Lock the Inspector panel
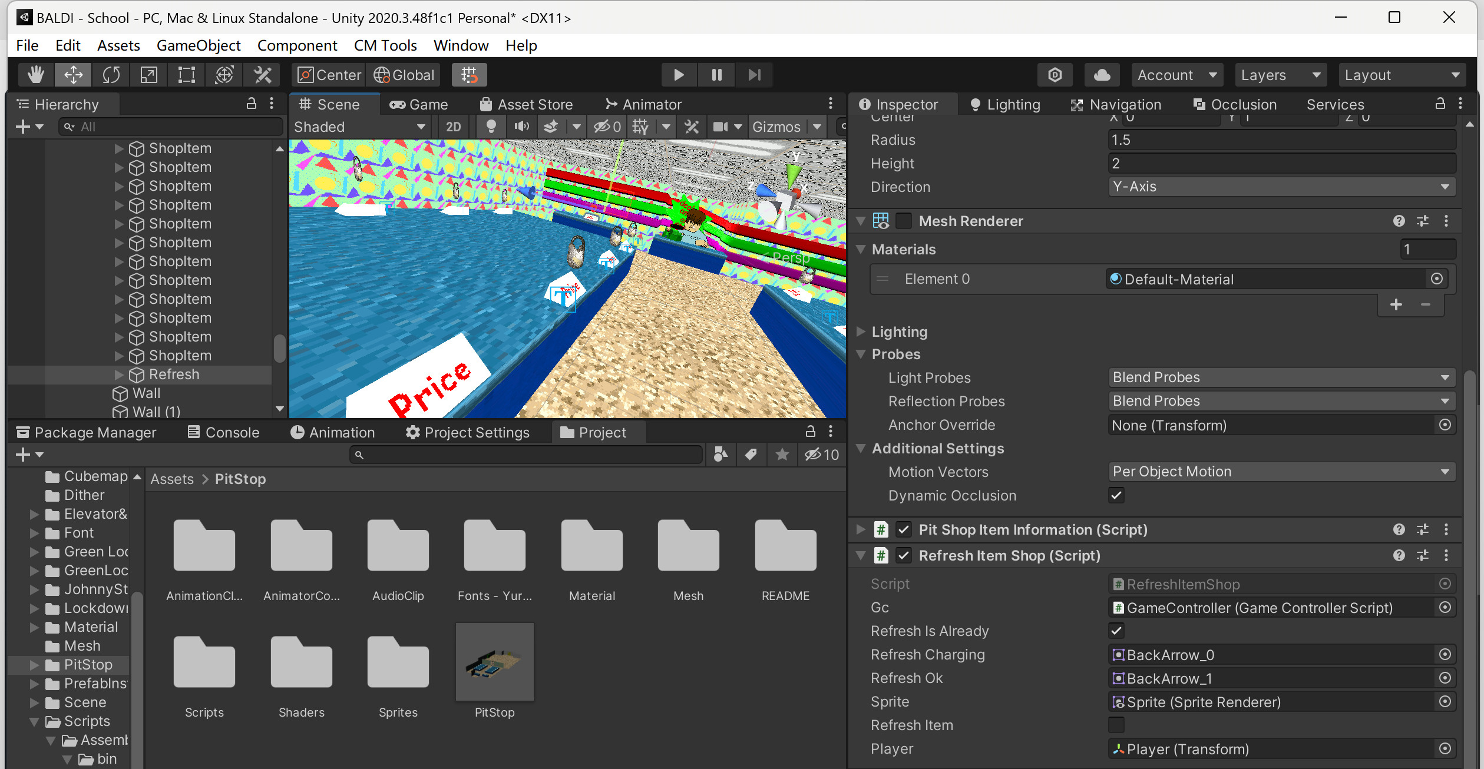Viewport: 1484px width, 769px height. pyautogui.click(x=1440, y=104)
